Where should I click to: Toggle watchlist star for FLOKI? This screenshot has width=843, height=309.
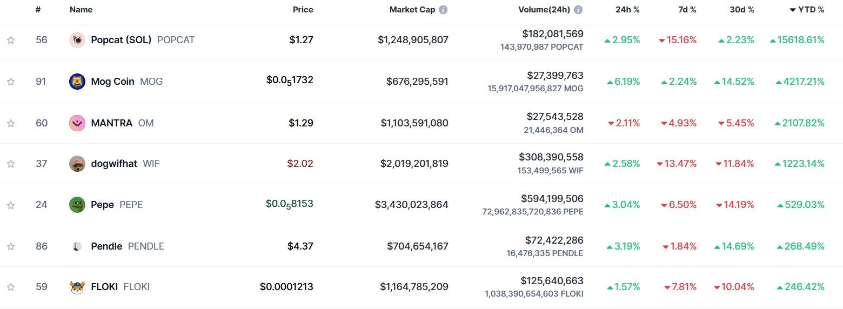click(x=11, y=287)
